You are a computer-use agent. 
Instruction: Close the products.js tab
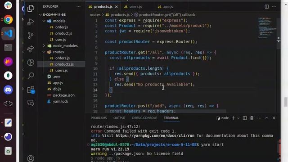coord(116,7)
